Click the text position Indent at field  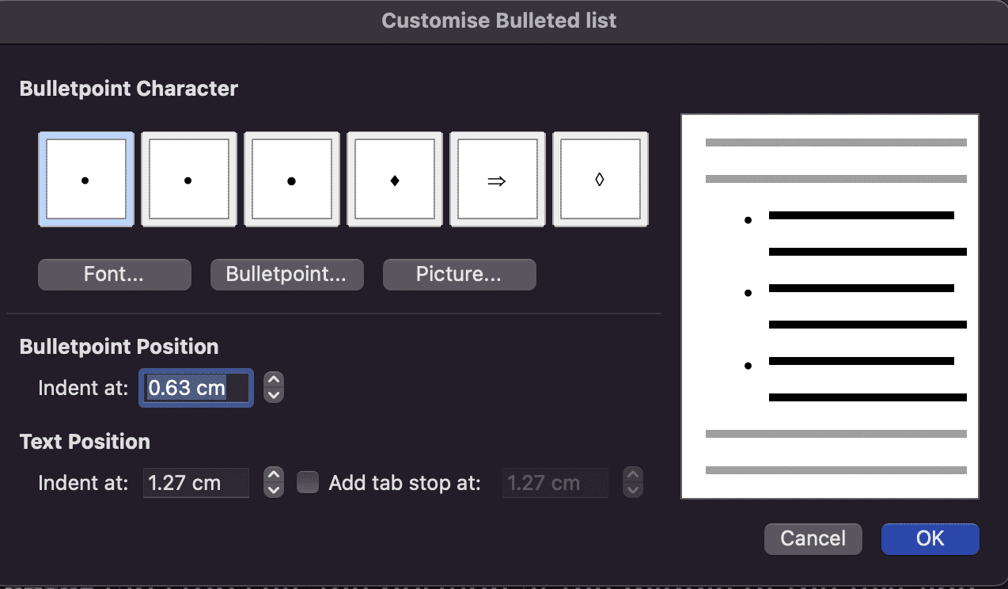(195, 482)
